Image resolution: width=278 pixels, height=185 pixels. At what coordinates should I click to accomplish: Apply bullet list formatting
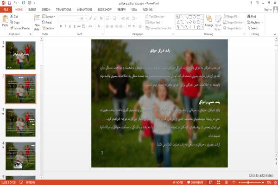107,18
